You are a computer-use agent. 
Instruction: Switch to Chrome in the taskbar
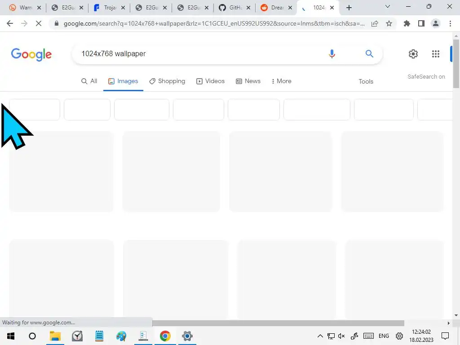(165, 336)
